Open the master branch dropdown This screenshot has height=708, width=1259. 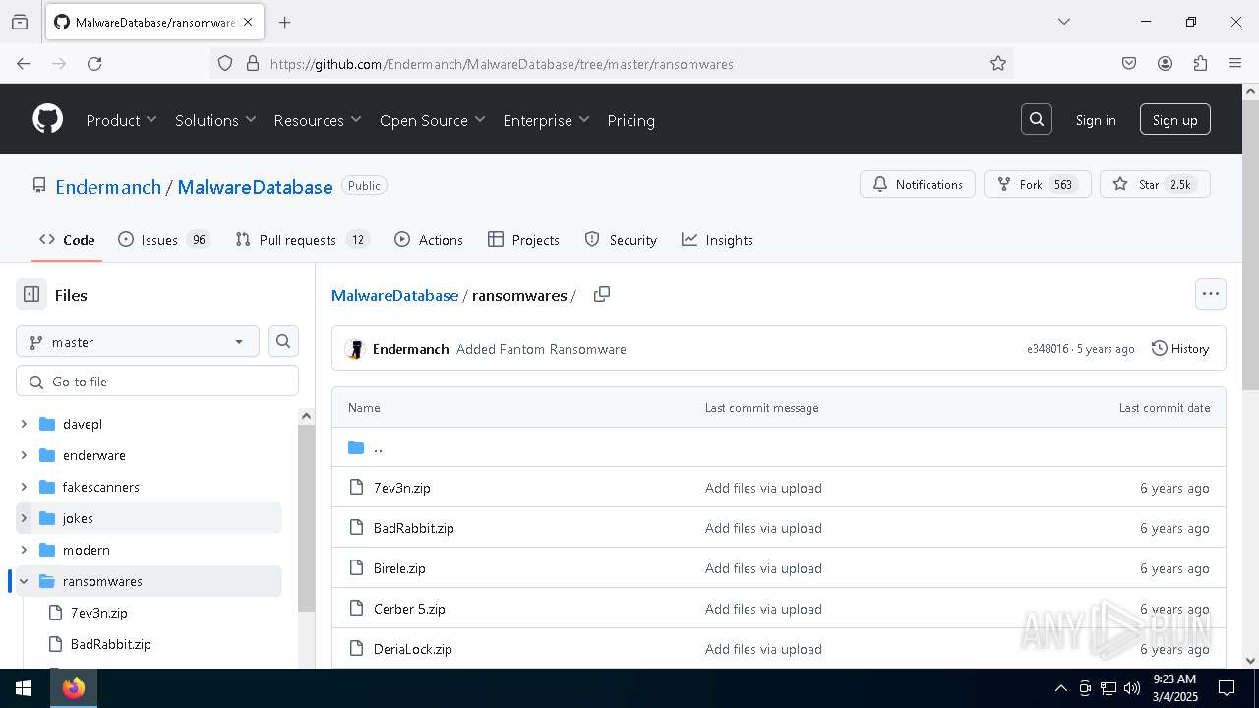pos(138,341)
